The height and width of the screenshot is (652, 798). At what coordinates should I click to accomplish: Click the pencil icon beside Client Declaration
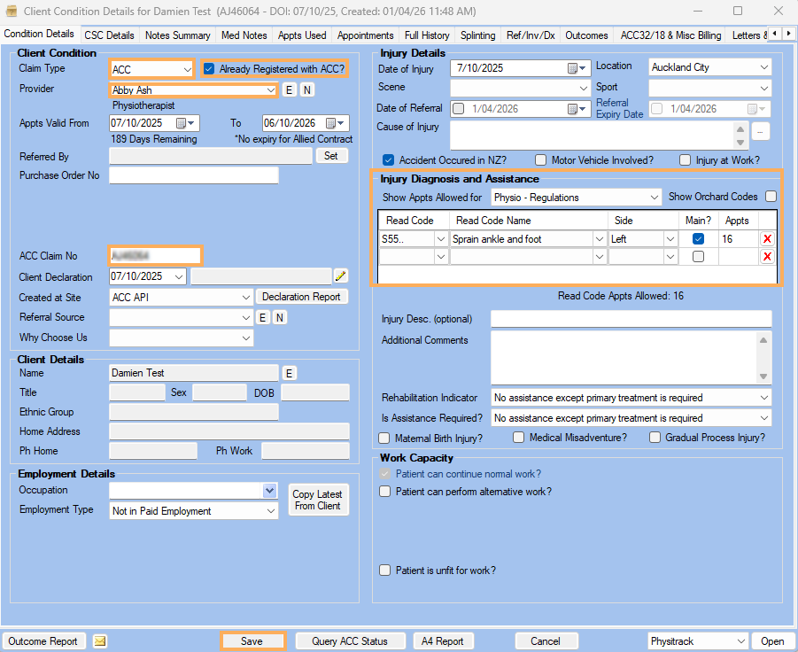point(340,276)
